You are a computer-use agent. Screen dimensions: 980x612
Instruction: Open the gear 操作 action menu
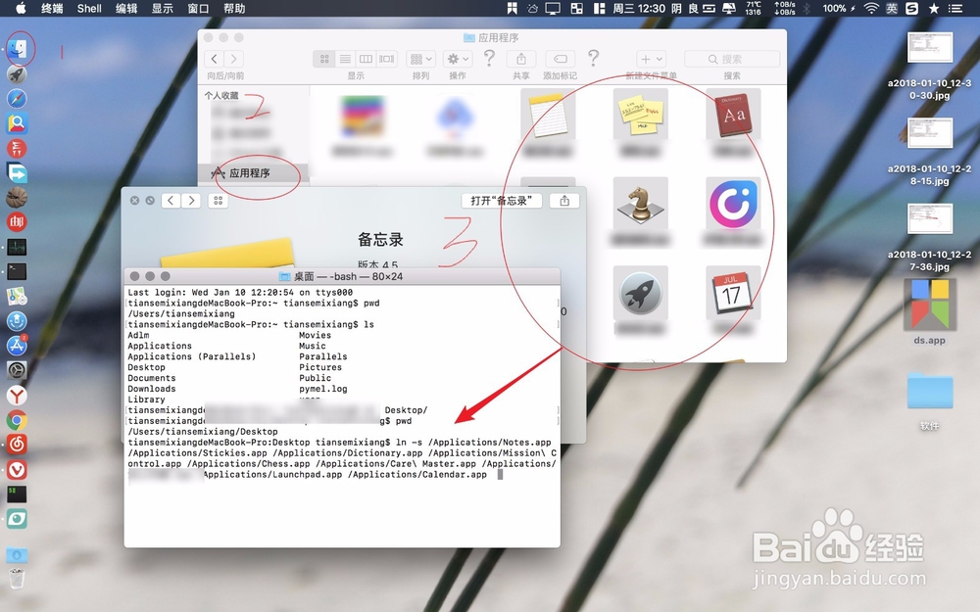pyautogui.click(x=456, y=59)
